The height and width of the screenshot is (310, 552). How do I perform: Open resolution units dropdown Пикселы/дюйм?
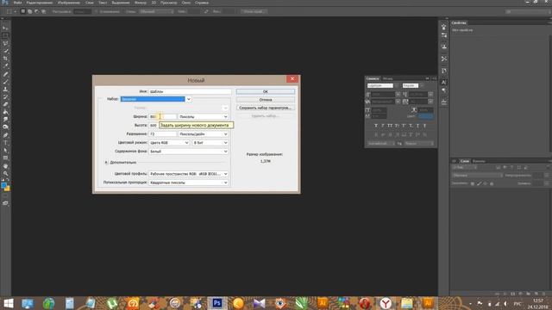204,134
